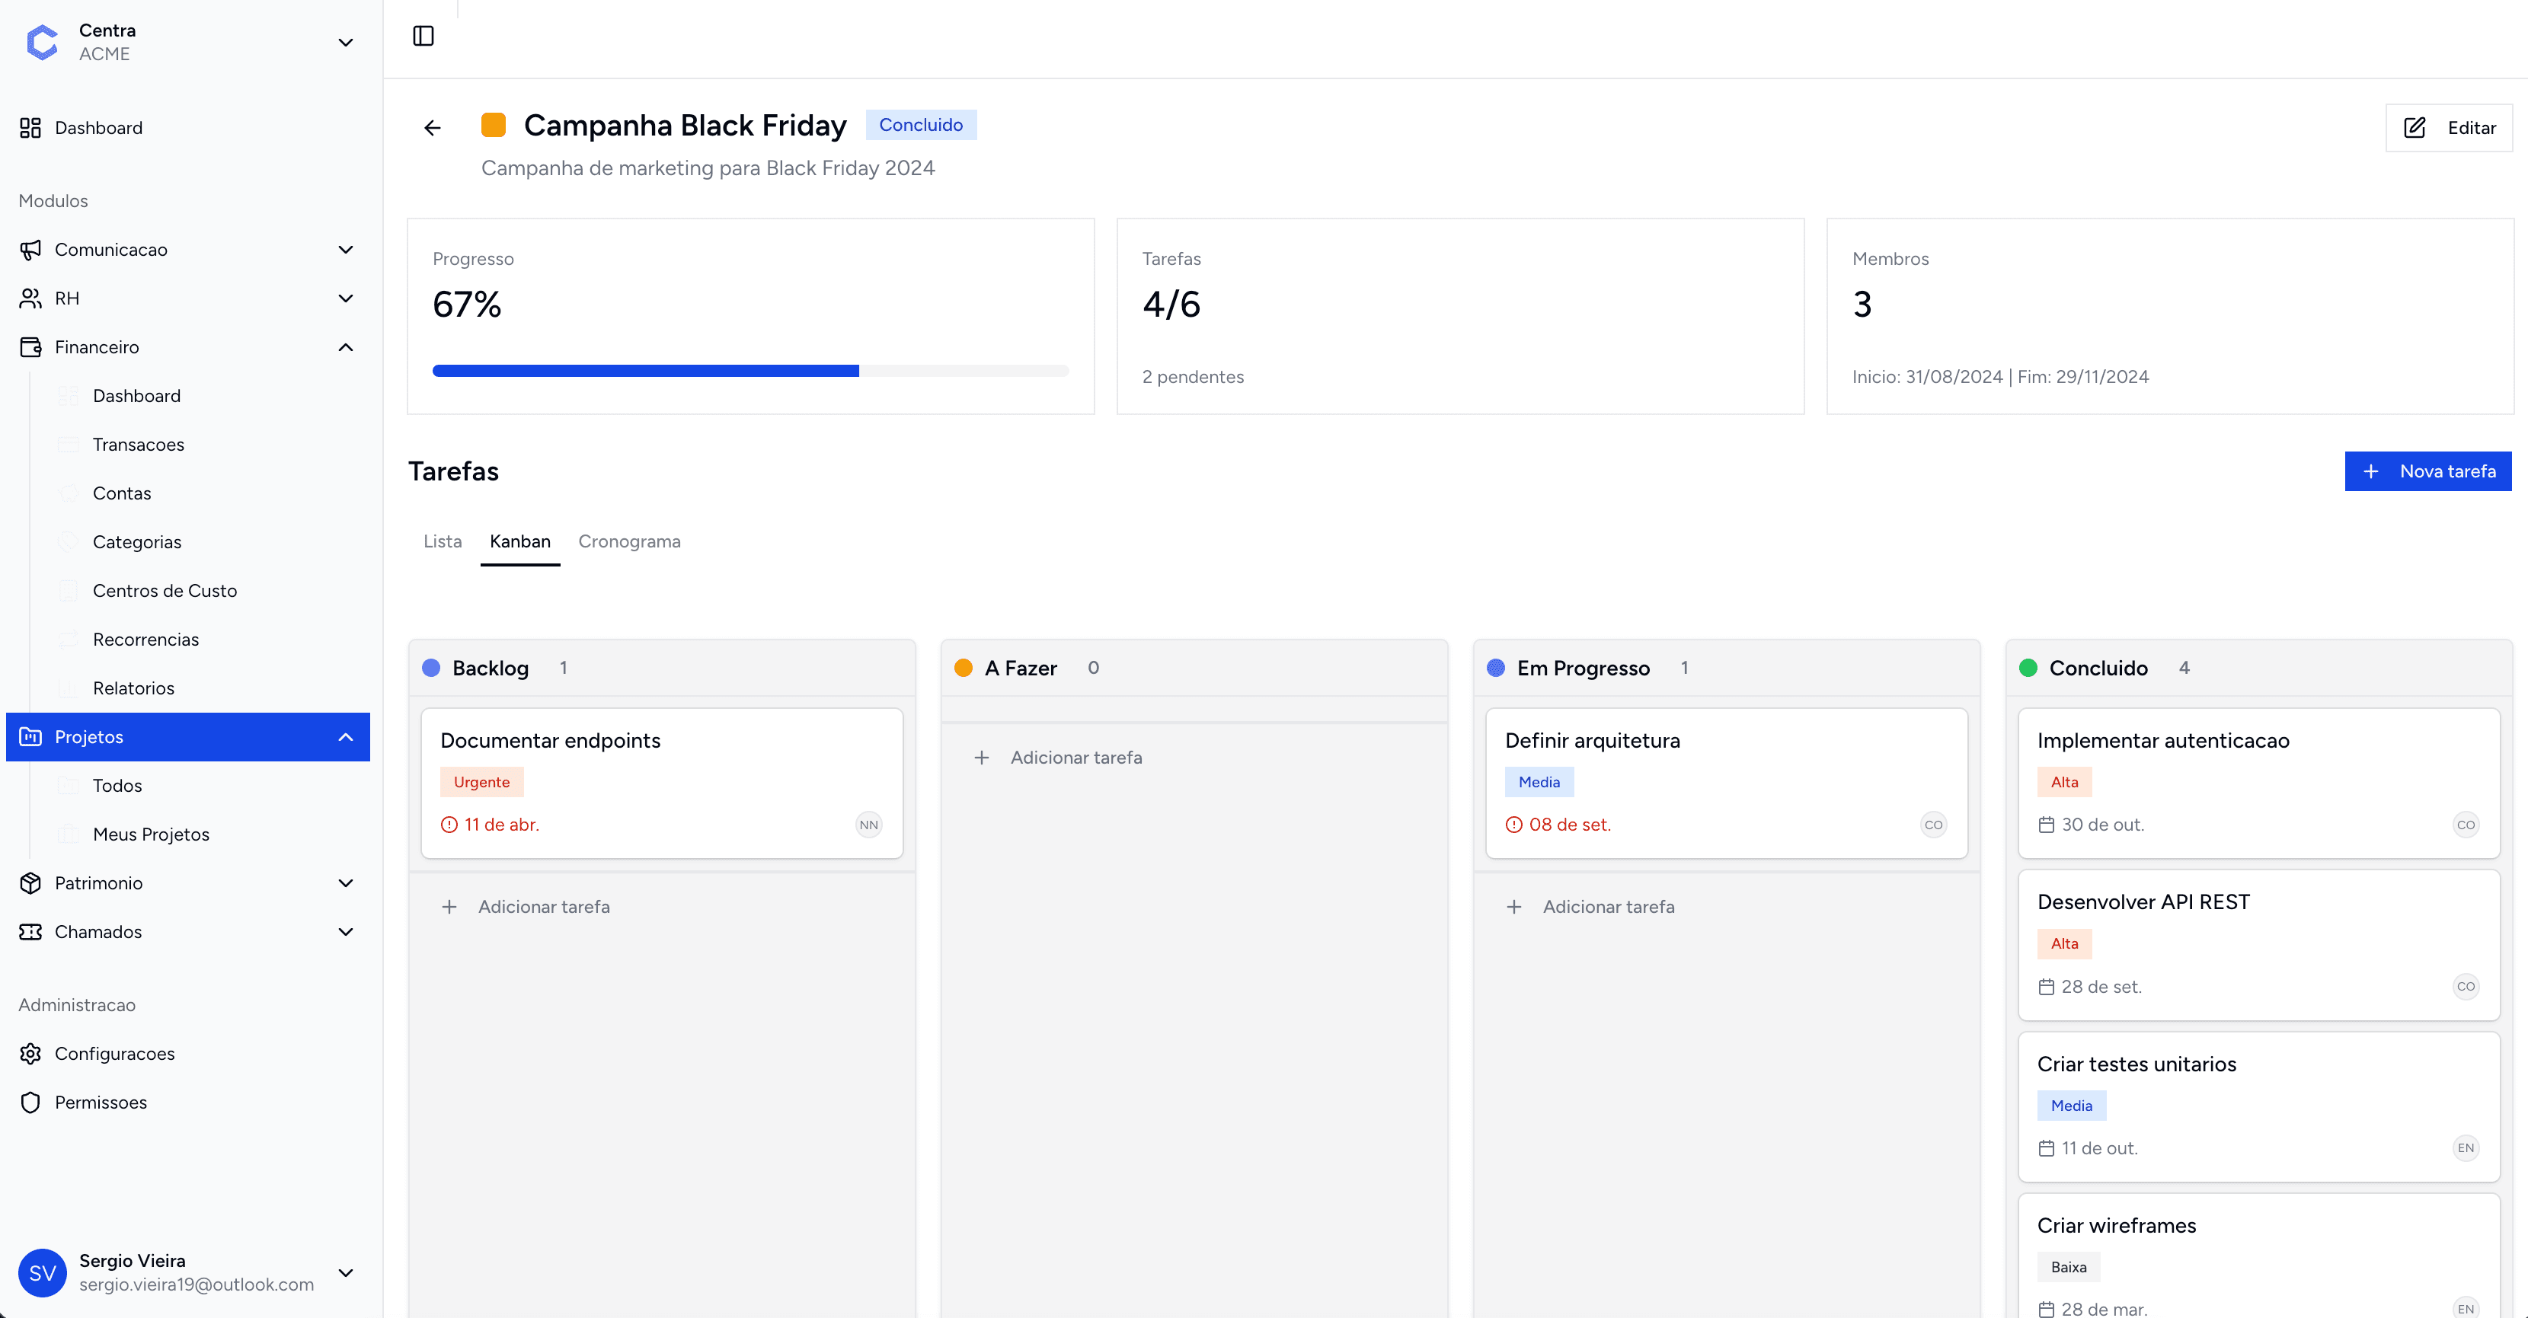Click the Chamados ticket icon
The width and height of the screenshot is (2528, 1318).
tap(30, 931)
